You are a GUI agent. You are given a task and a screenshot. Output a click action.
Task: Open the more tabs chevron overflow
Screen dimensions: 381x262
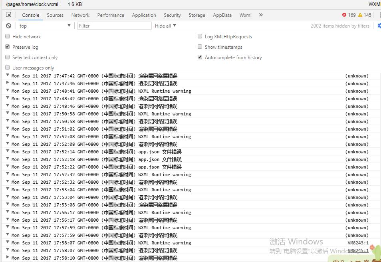(x=261, y=15)
